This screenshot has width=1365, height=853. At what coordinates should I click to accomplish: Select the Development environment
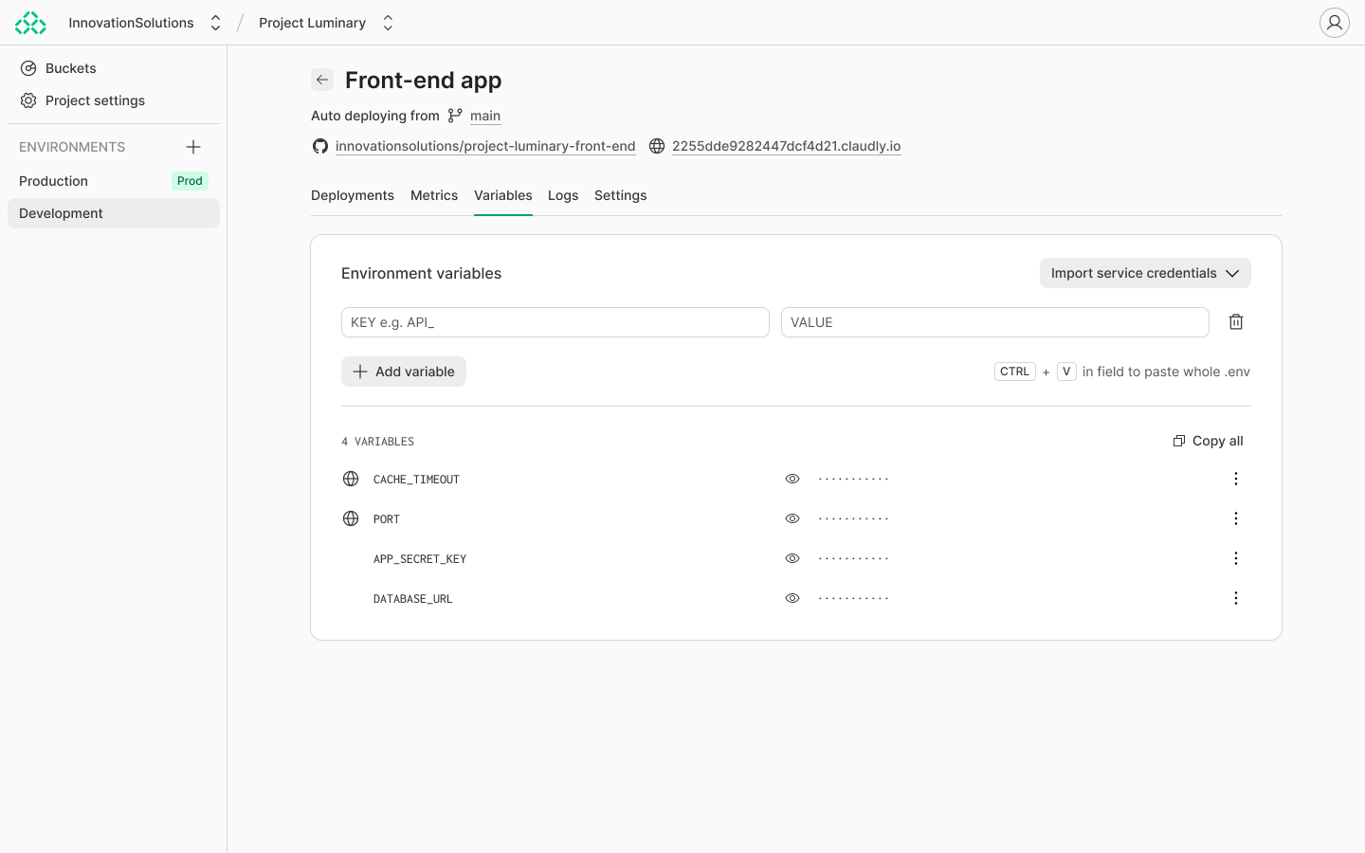point(114,213)
